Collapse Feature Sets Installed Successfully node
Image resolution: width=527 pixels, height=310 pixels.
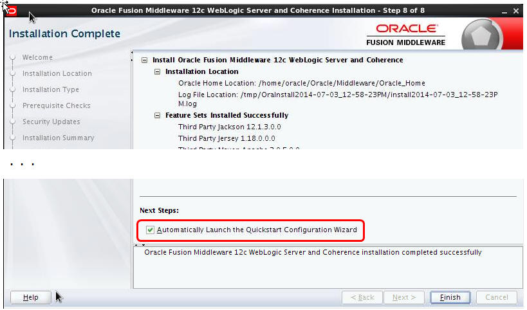click(x=157, y=116)
